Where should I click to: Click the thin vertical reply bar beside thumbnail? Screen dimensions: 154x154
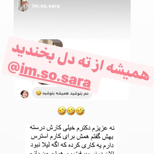click(33, 61)
